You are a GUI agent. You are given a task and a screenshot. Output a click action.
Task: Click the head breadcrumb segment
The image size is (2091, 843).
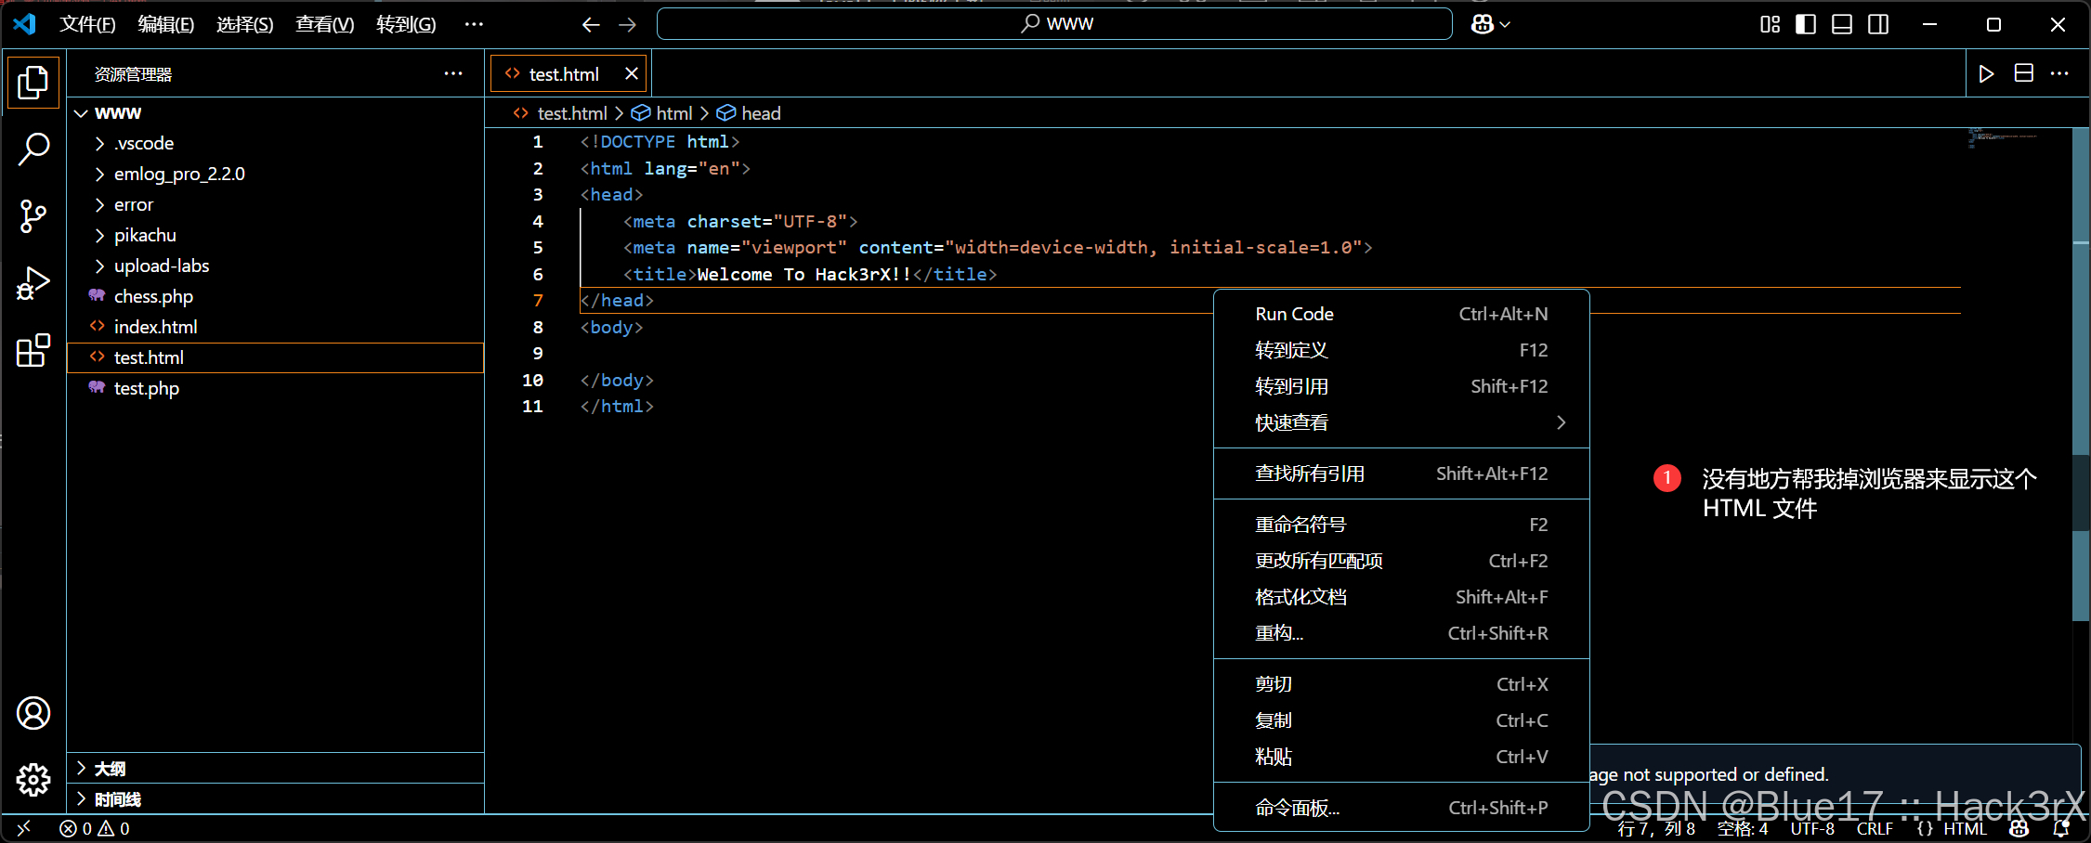click(x=749, y=113)
